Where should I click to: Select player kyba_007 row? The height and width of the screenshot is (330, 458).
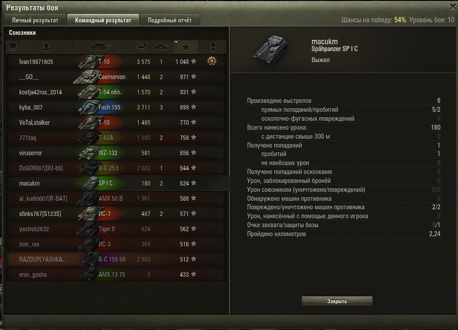[116, 107]
